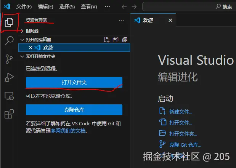Close 欢迎 entry in open editors list
236x168 pixels.
[x=31, y=48]
